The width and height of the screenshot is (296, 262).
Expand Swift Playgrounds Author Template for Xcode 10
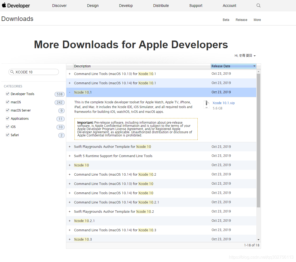coord(70,147)
